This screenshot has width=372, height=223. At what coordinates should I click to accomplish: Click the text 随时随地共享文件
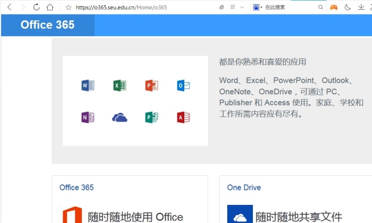[x=299, y=217]
